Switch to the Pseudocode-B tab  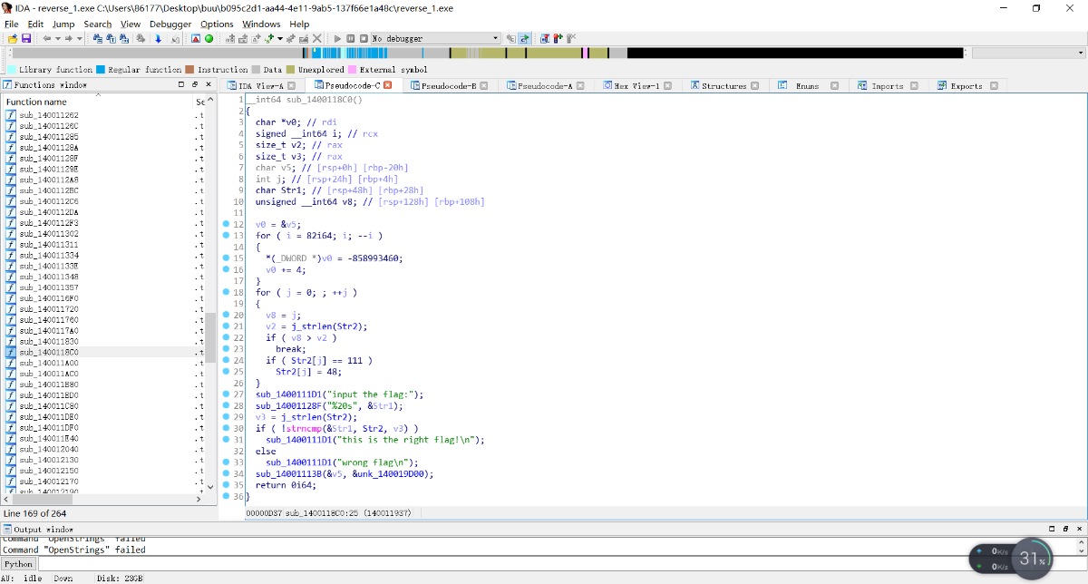450,85
